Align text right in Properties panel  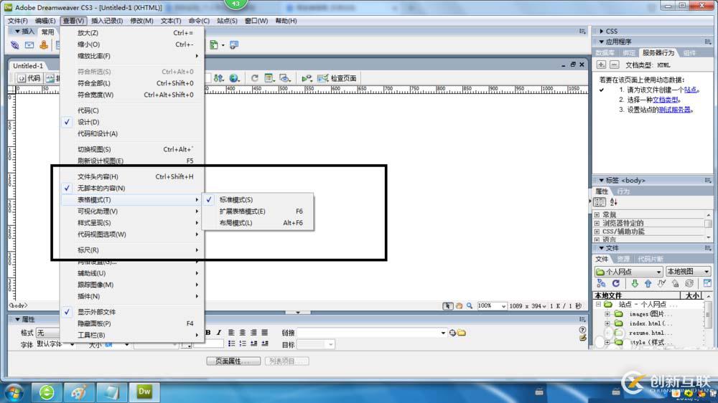tap(253, 333)
